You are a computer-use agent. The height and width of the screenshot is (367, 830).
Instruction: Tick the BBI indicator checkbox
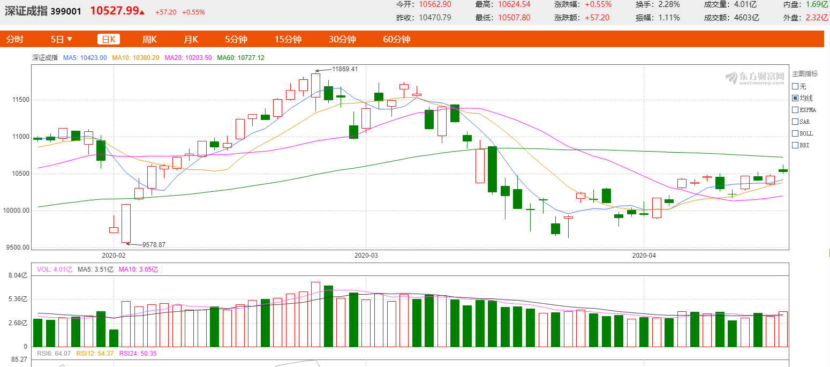click(x=795, y=145)
